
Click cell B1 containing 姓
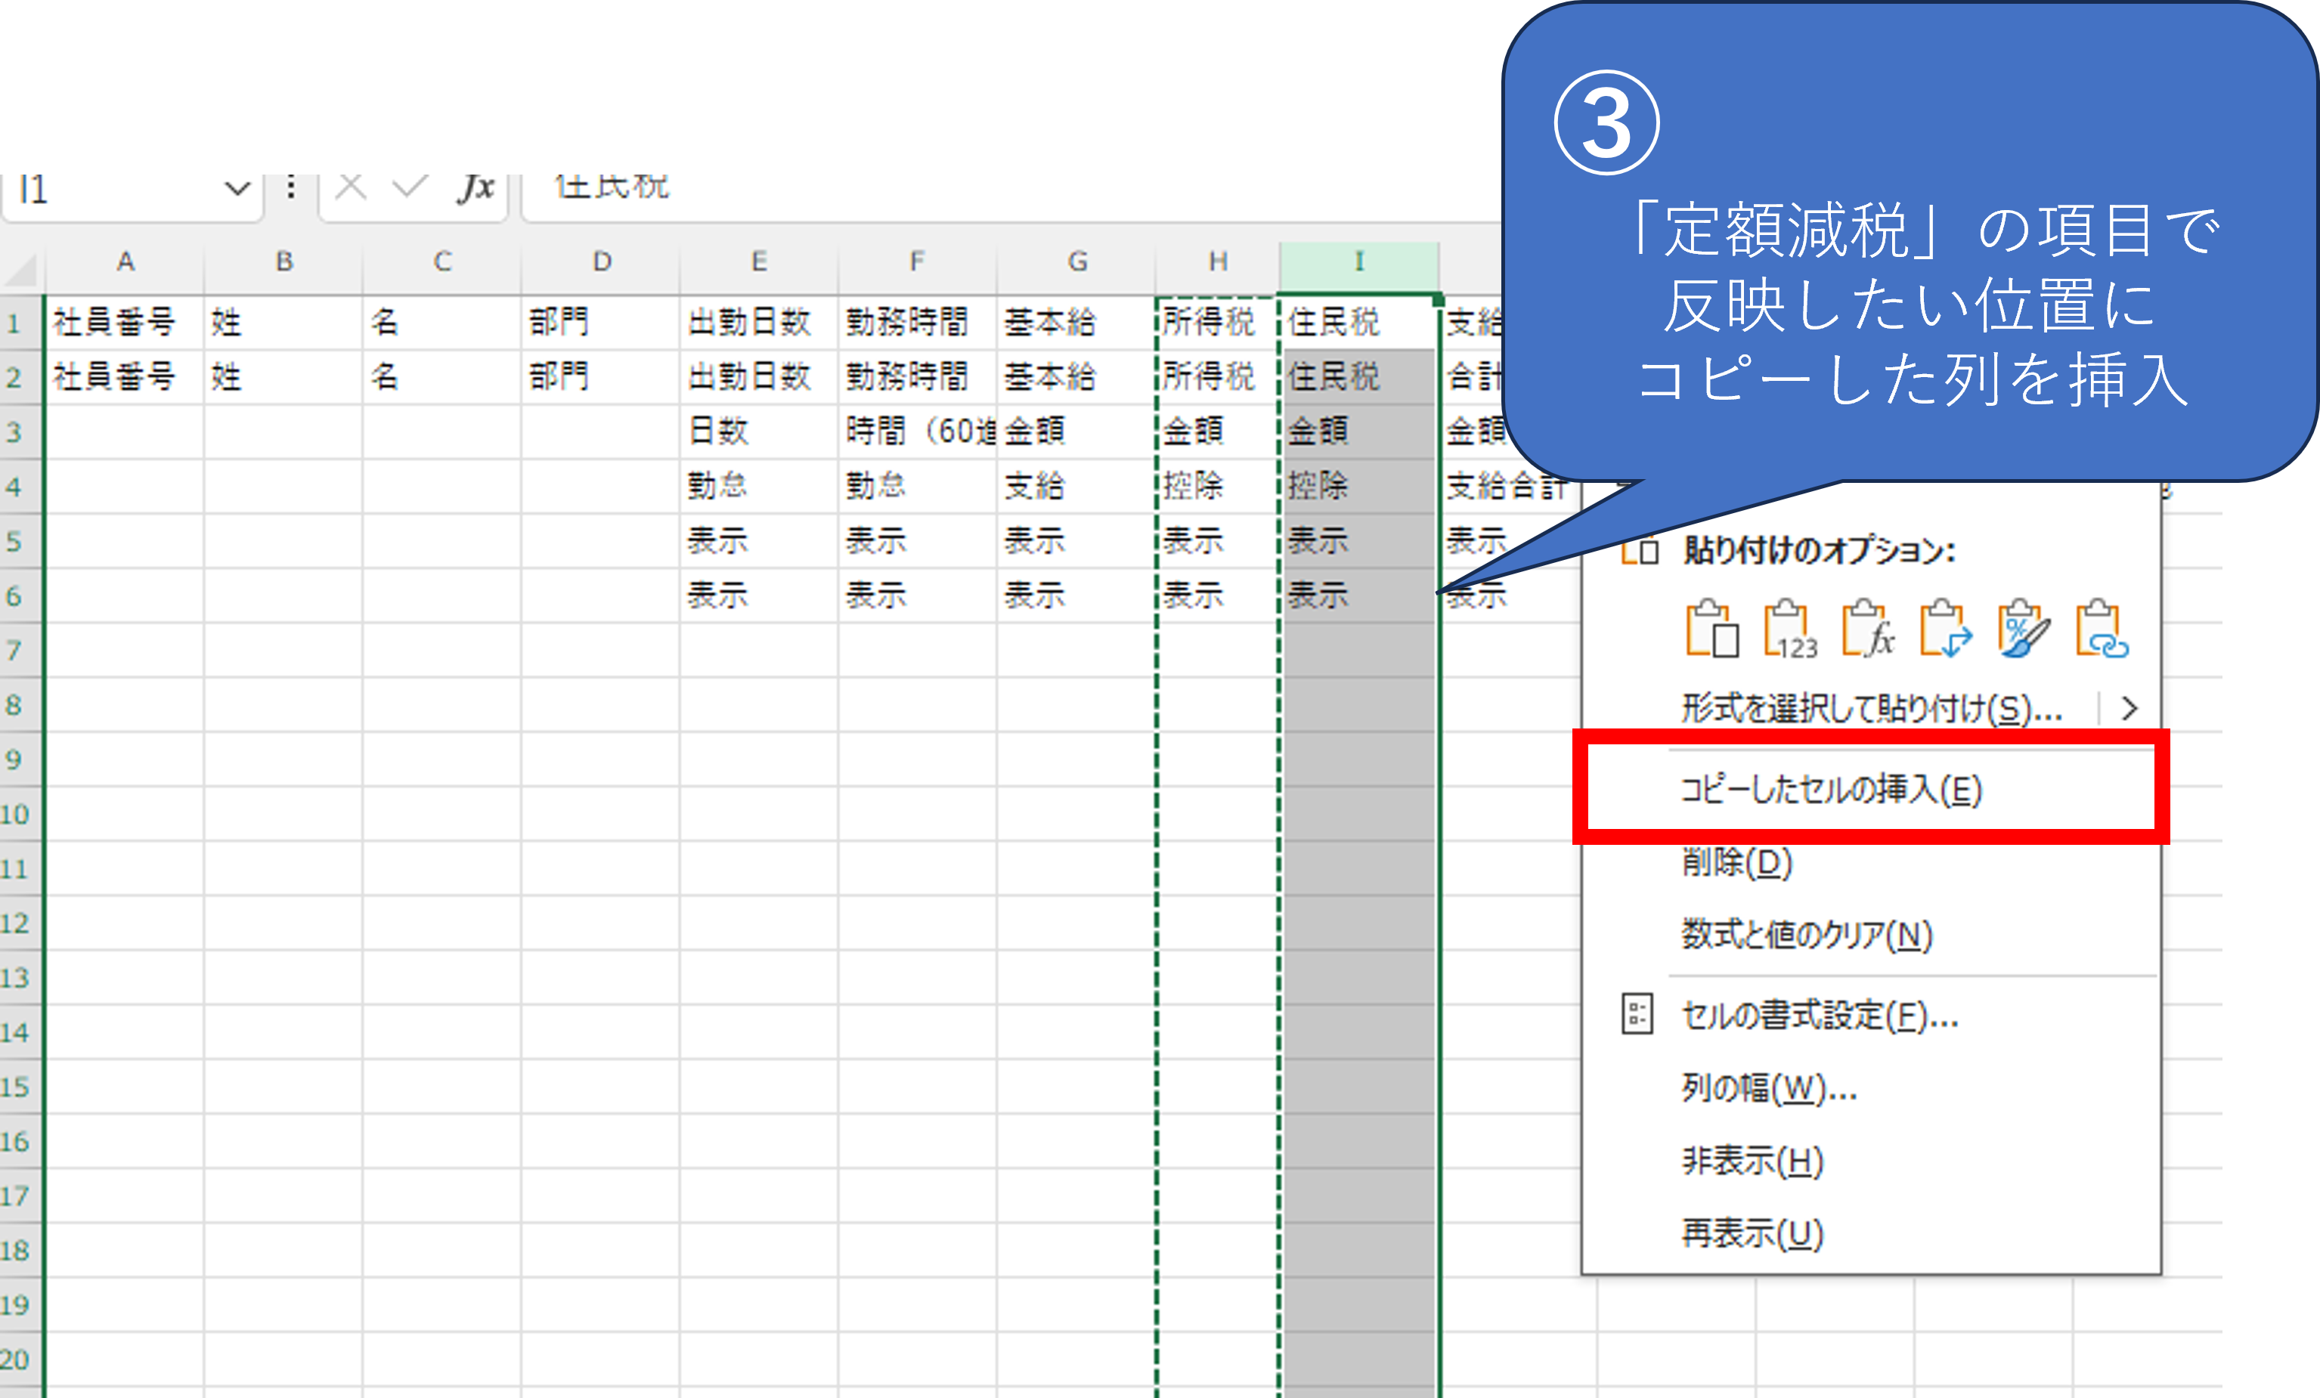pos(283,323)
